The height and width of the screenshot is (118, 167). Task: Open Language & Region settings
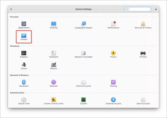coord(83,25)
